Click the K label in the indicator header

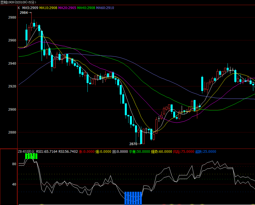pos(19,8)
